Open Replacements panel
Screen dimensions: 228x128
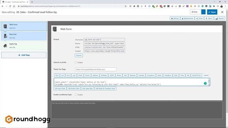187,18
